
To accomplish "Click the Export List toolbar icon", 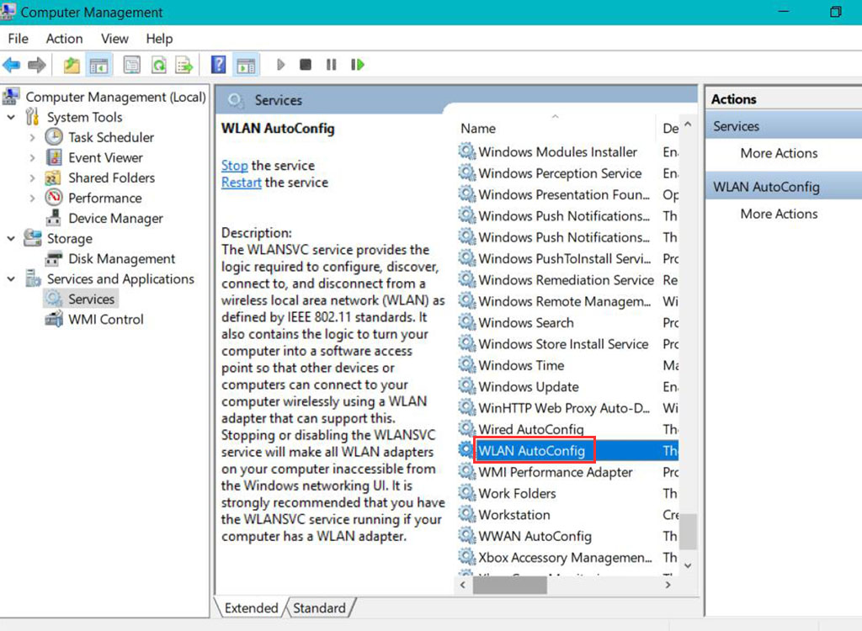I will 184,65.
